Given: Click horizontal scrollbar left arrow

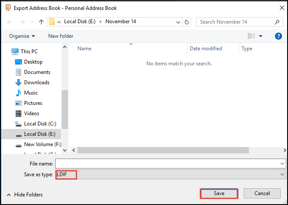Looking at the screenshot, I should (74, 150).
